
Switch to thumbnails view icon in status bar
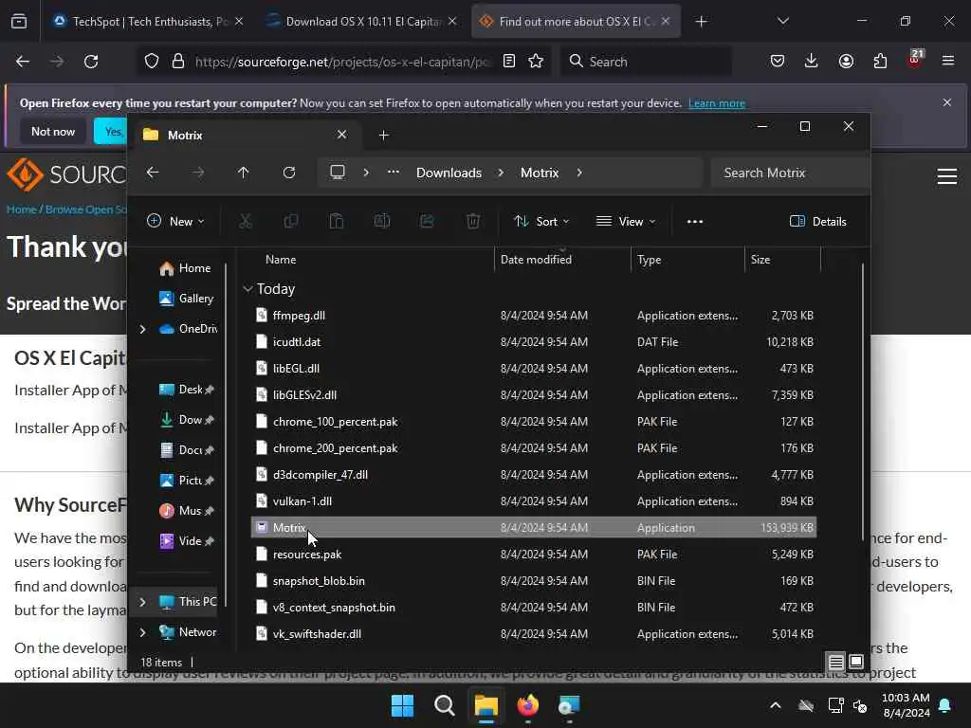click(856, 662)
